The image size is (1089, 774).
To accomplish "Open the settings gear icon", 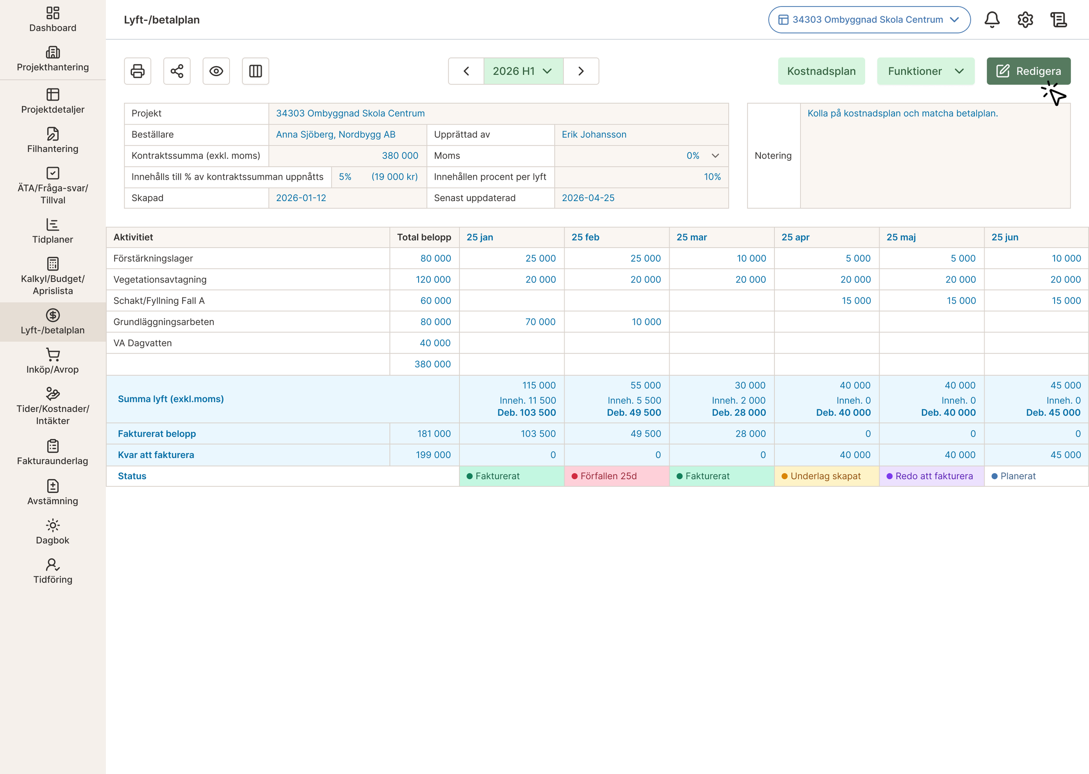I will [1025, 20].
